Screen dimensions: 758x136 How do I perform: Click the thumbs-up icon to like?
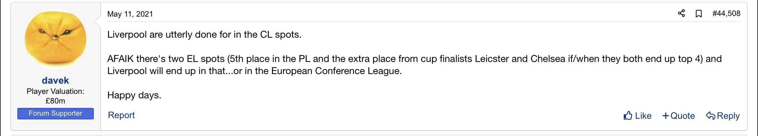click(x=628, y=116)
